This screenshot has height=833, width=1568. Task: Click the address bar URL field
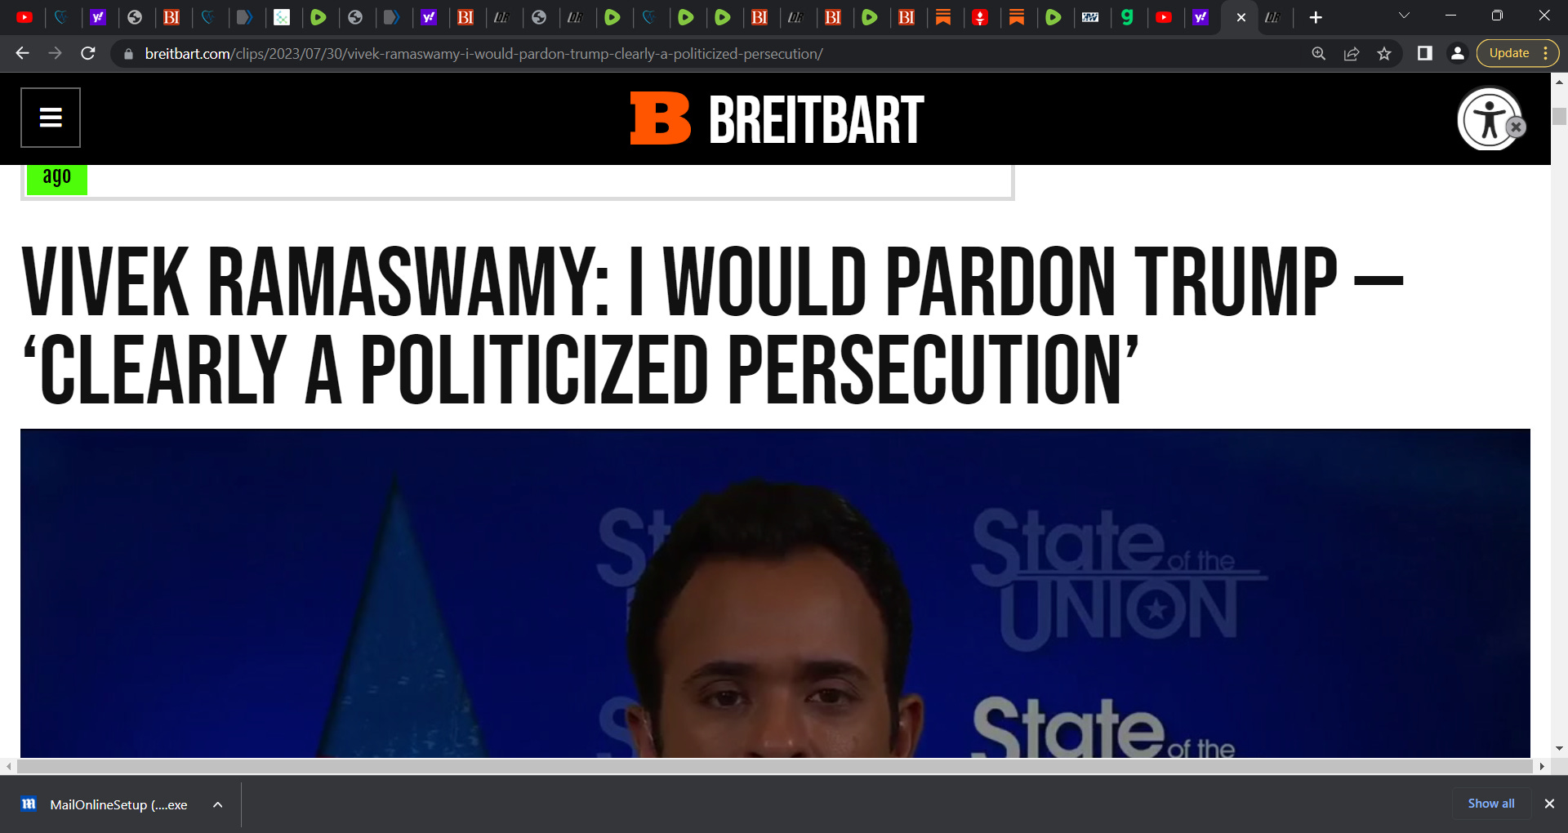(x=483, y=54)
